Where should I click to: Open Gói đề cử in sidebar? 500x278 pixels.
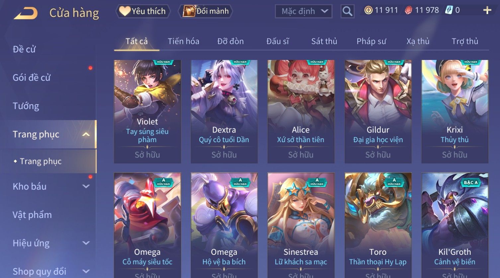coord(32,78)
